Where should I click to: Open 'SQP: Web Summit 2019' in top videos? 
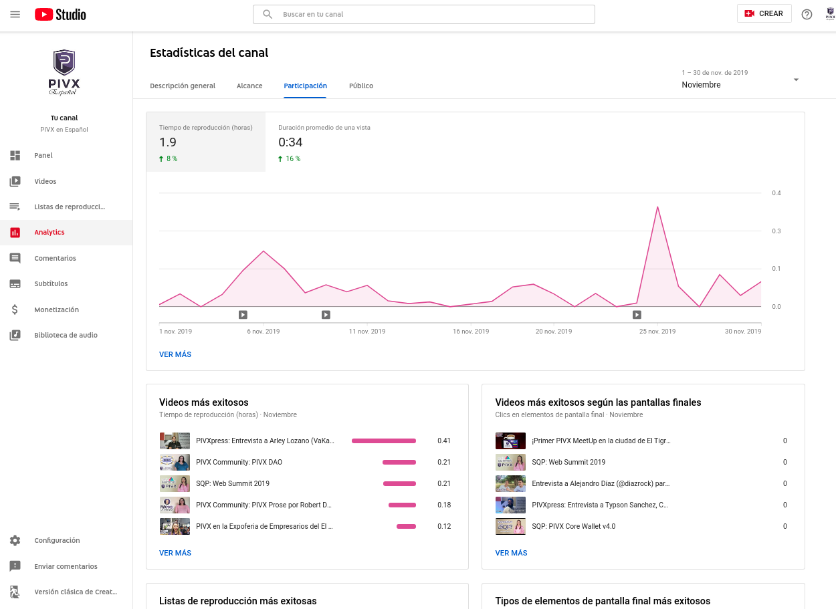pyautogui.click(x=233, y=483)
